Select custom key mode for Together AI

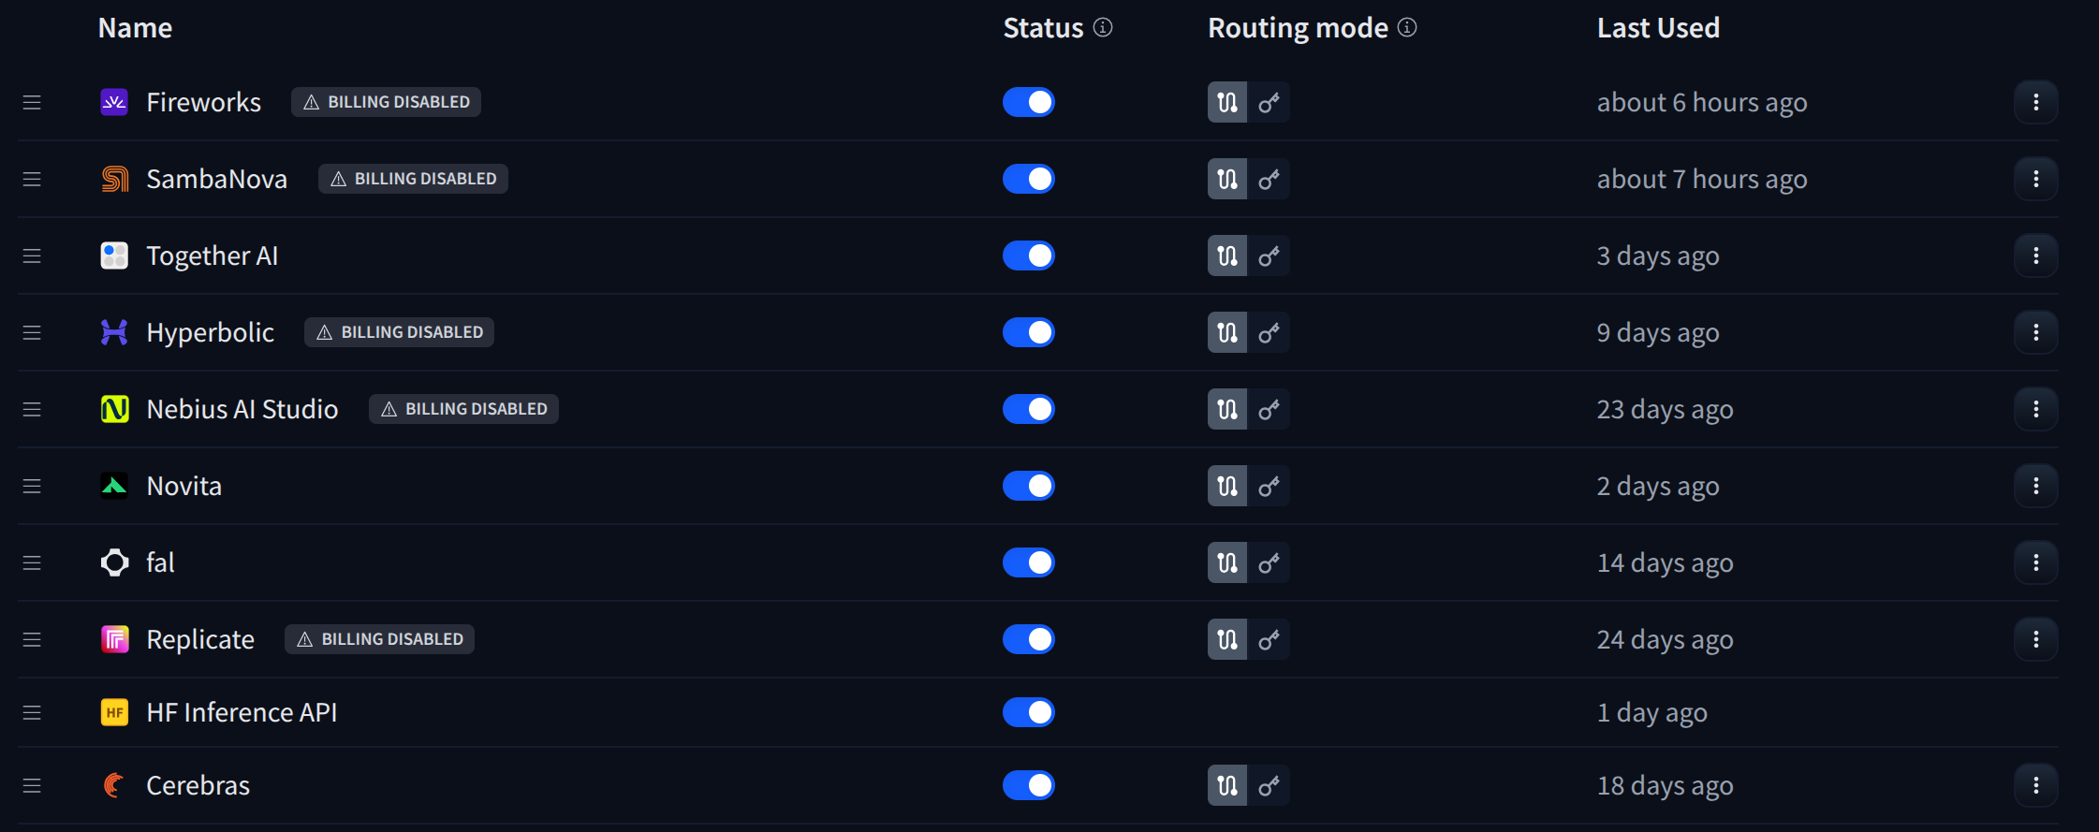pyautogui.click(x=1269, y=255)
